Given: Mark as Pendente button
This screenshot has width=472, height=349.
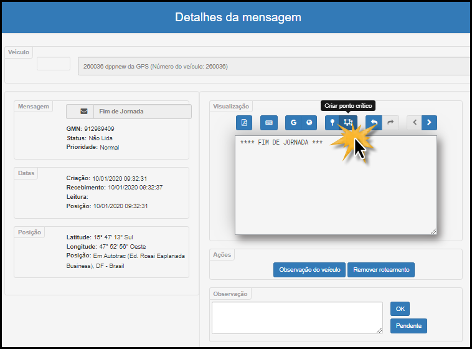Looking at the screenshot, I should 408,326.
